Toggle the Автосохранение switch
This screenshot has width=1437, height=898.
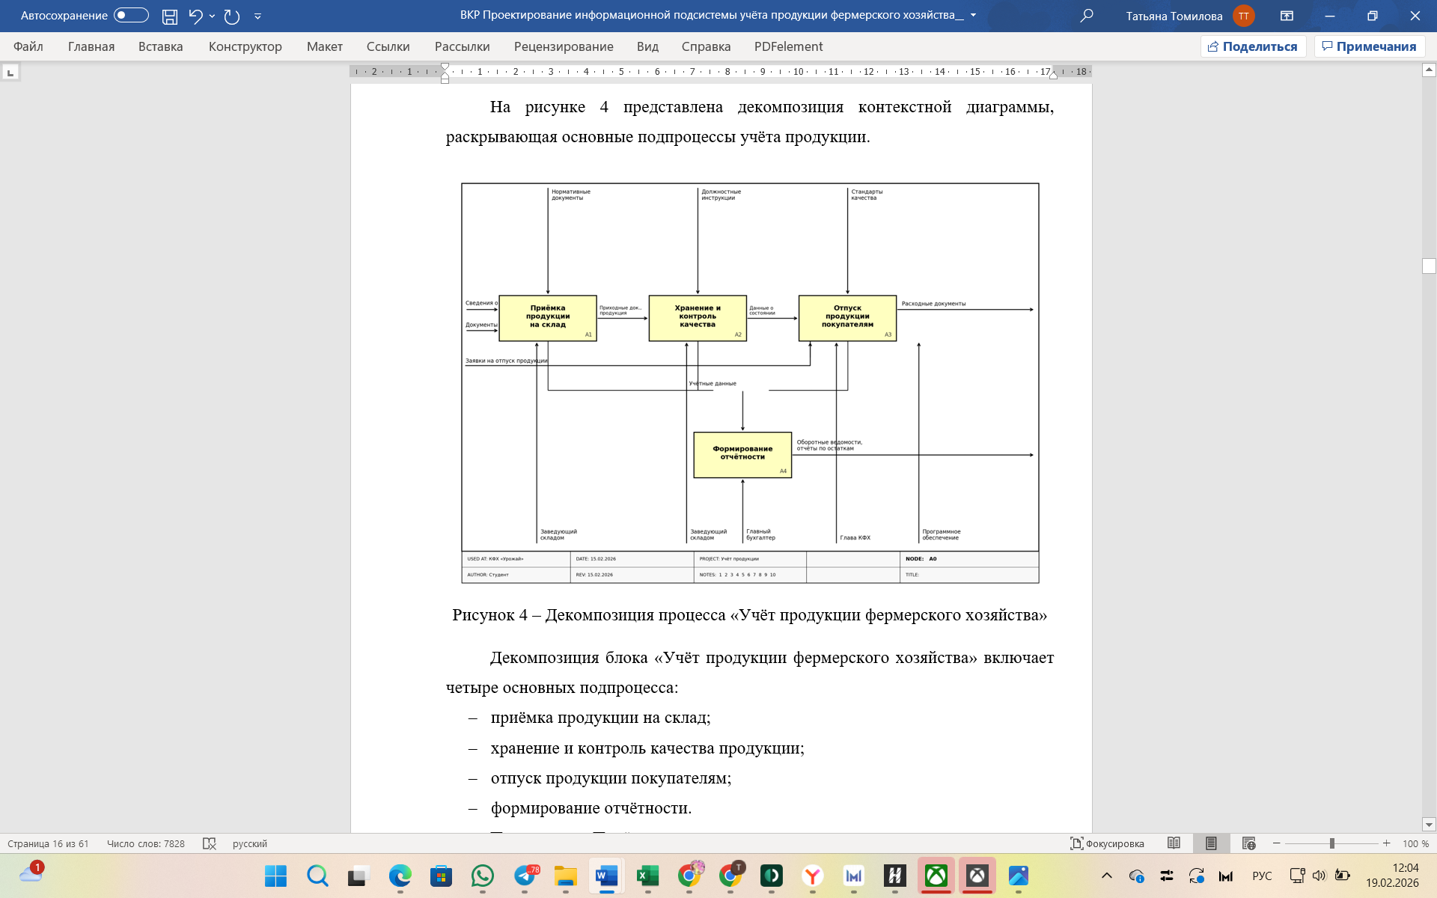click(x=131, y=16)
